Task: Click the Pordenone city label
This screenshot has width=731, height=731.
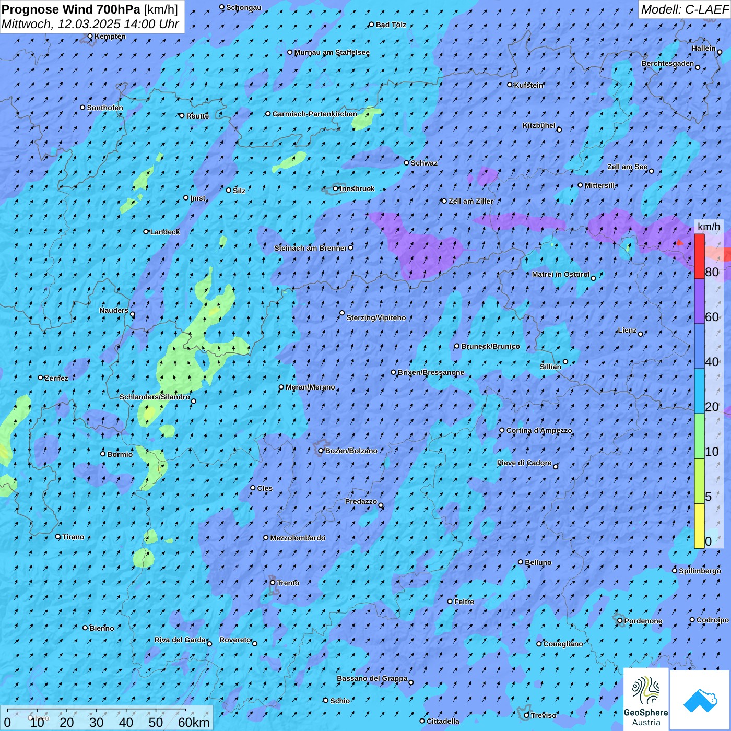Action: [x=643, y=621]
